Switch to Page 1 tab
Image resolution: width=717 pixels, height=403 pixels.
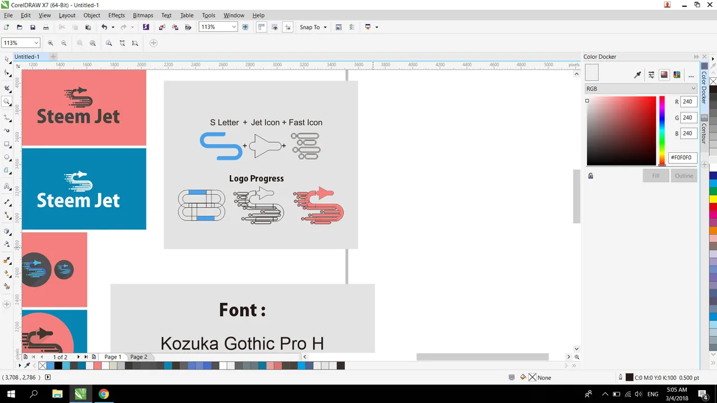point(113,357)
